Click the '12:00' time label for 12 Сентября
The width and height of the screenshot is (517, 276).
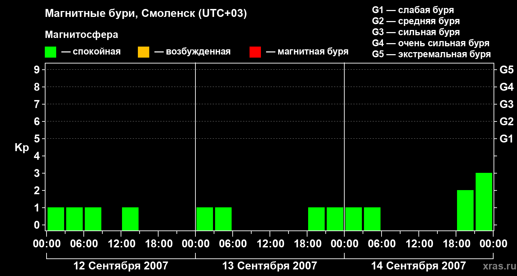point(121,244)
